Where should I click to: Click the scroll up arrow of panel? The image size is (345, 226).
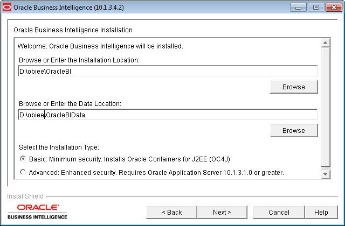coord(326,43)
